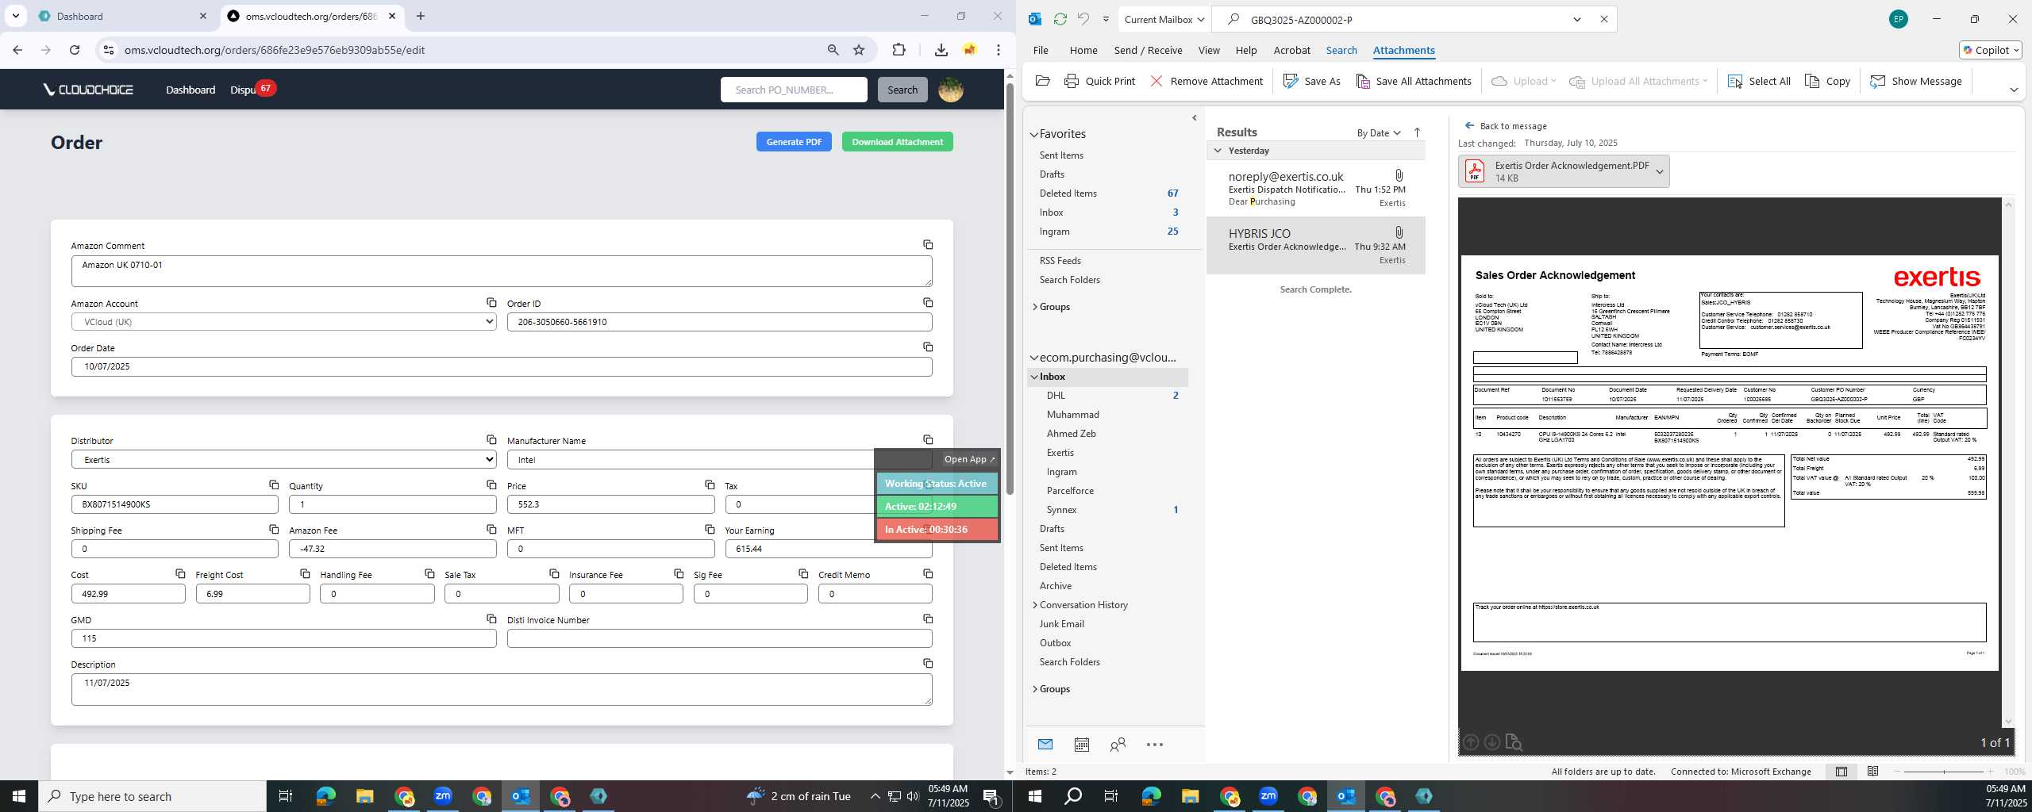Click the taskbar search box
The height and width of the screenshot is (812, 2032).
click(152, 796)
